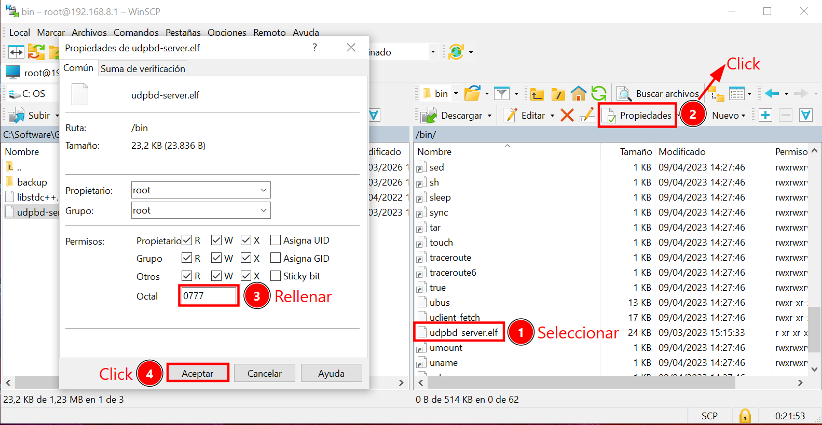Click the padlock icon in status bar
Viewport: 822px width, 425px height.
pos(745,416)
